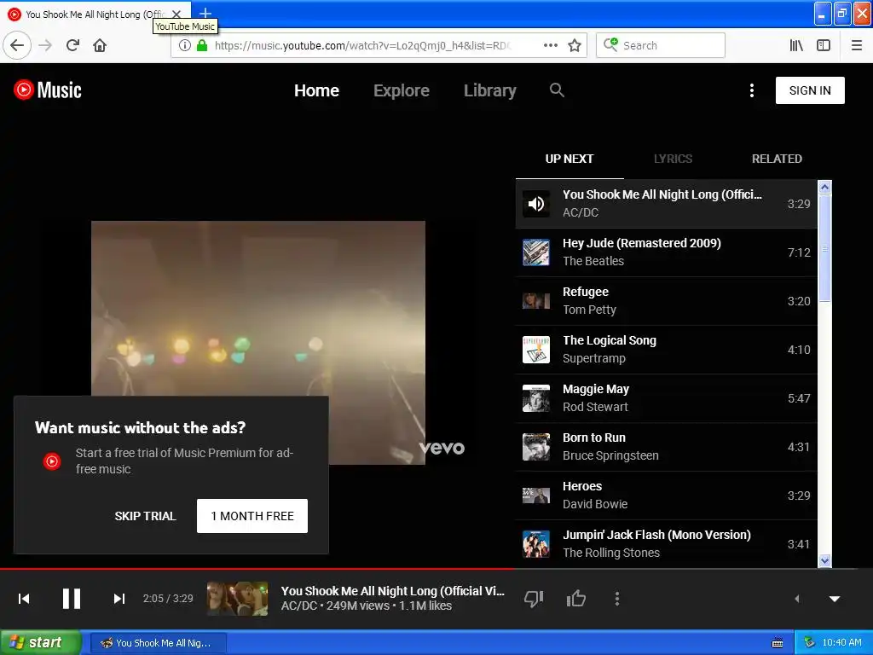Click the Sign In button

pyautogui.click(x=810, y=90)
